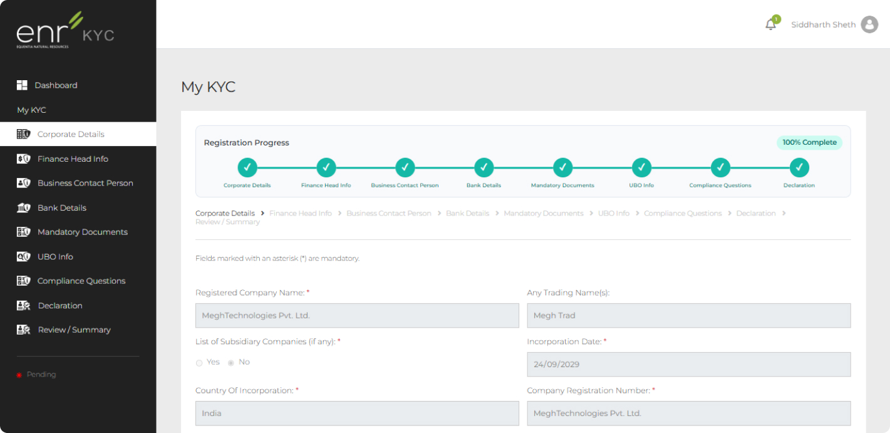Click the Corporate Details progress step label
890x433 pixels.
[x=247, y=185]
